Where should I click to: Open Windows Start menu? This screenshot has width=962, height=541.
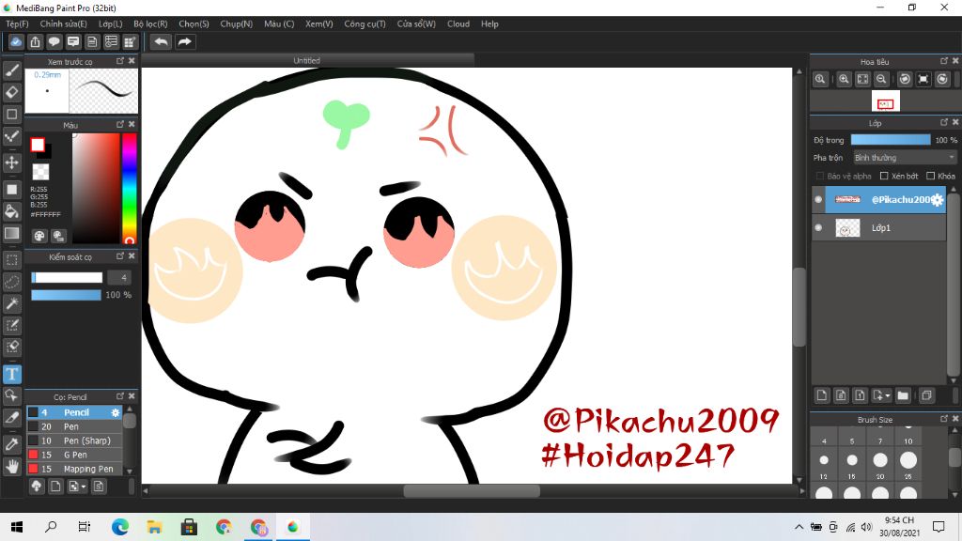17,527
